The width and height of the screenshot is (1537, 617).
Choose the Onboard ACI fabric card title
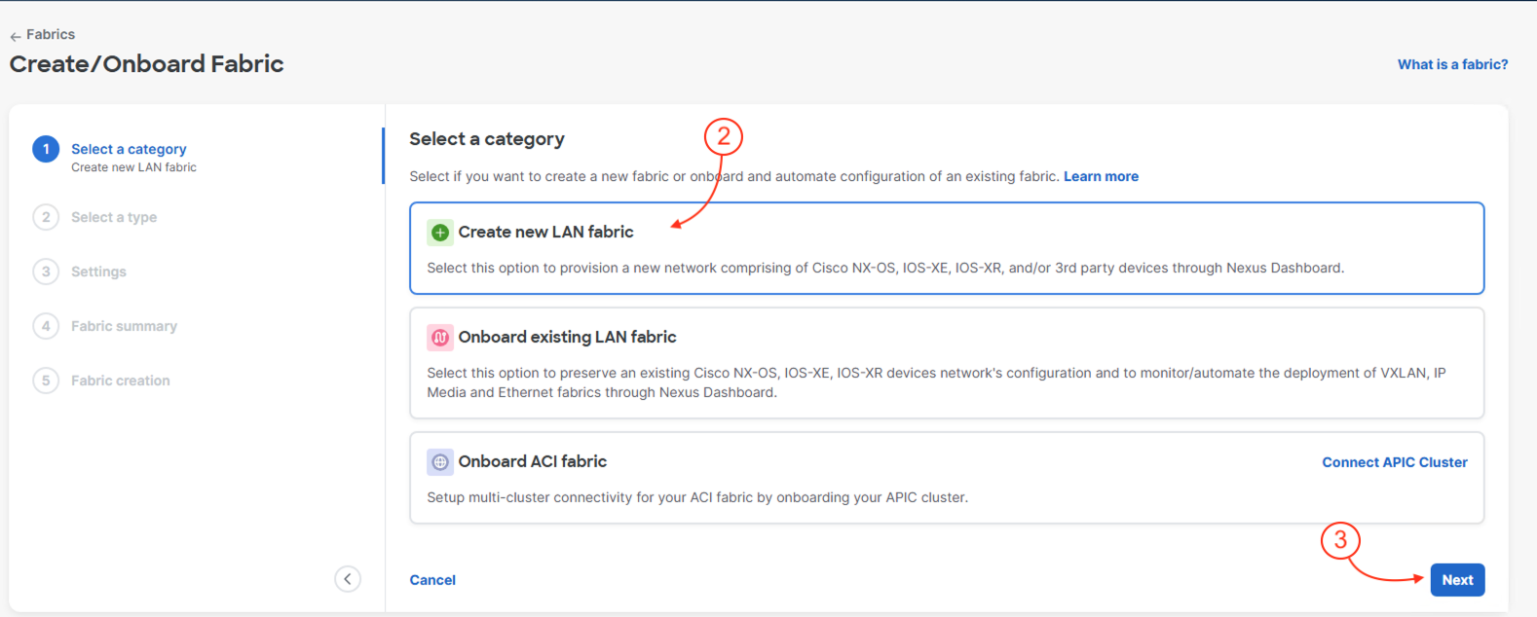pyautogui.click(x=532, y=461)
